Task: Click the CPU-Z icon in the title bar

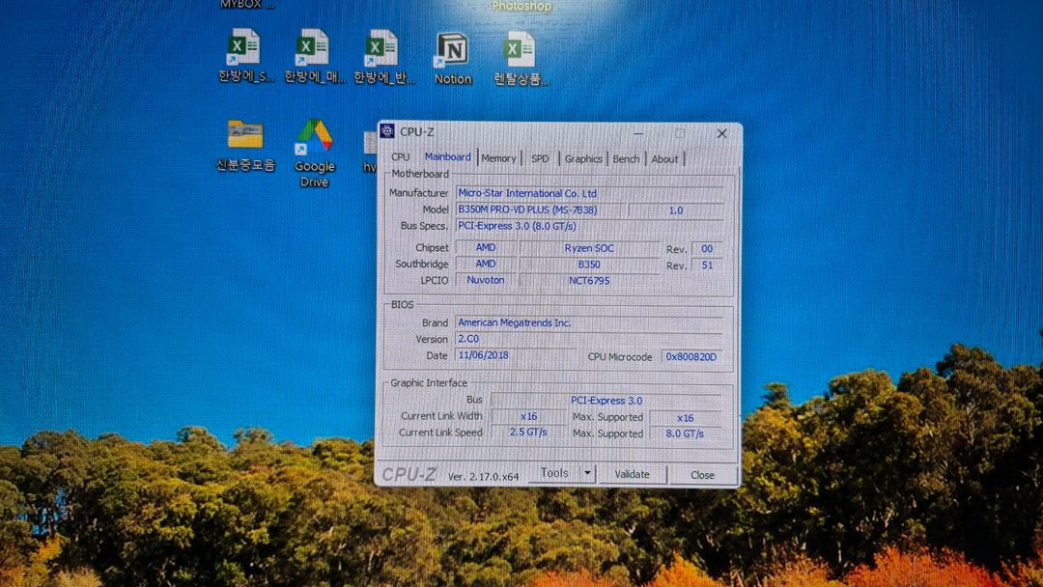Action: [389, 133]
